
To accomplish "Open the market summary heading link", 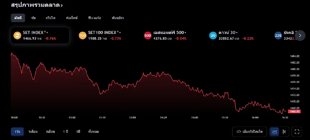I will 37,5.
